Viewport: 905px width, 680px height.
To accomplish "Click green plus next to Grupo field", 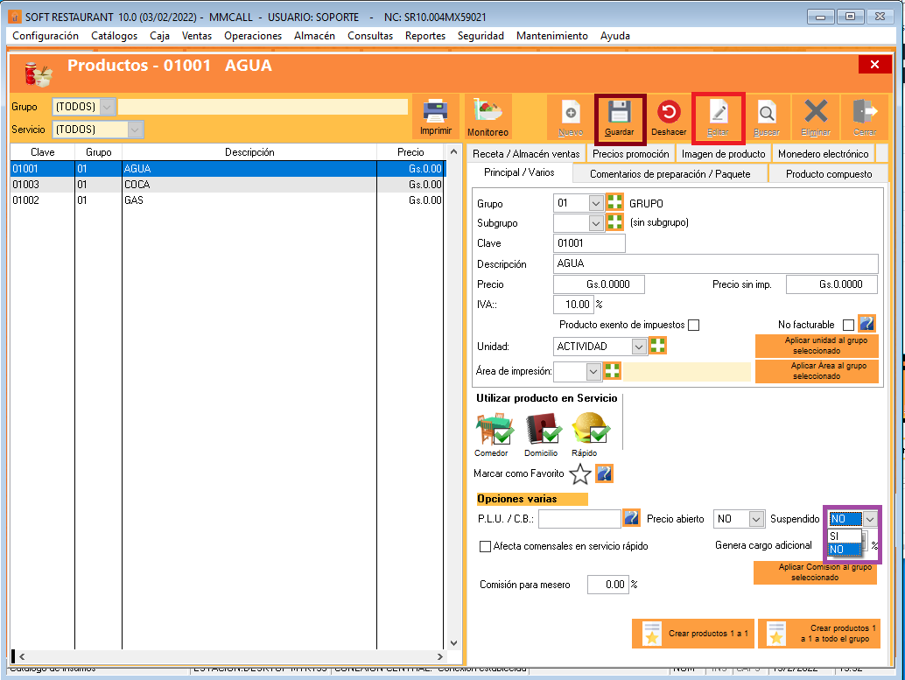I will [615, 203].
